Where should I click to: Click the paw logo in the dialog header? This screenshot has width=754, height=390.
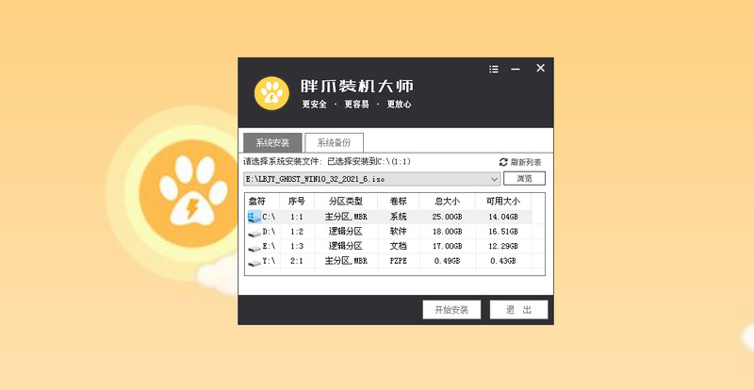pos(271,93)
